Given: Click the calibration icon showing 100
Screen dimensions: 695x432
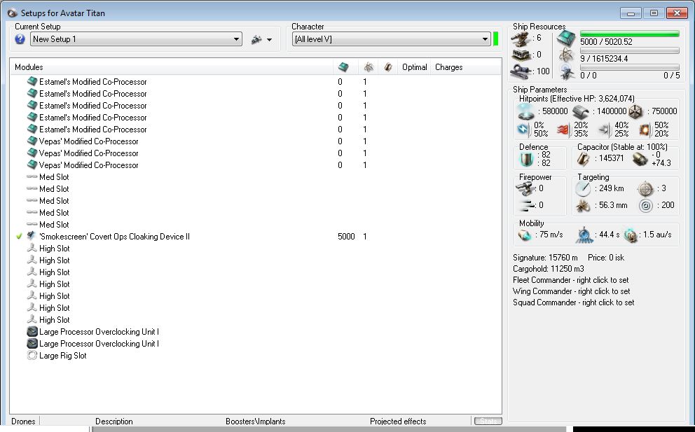Looking at the screenshot, I should tap(521, 71).
